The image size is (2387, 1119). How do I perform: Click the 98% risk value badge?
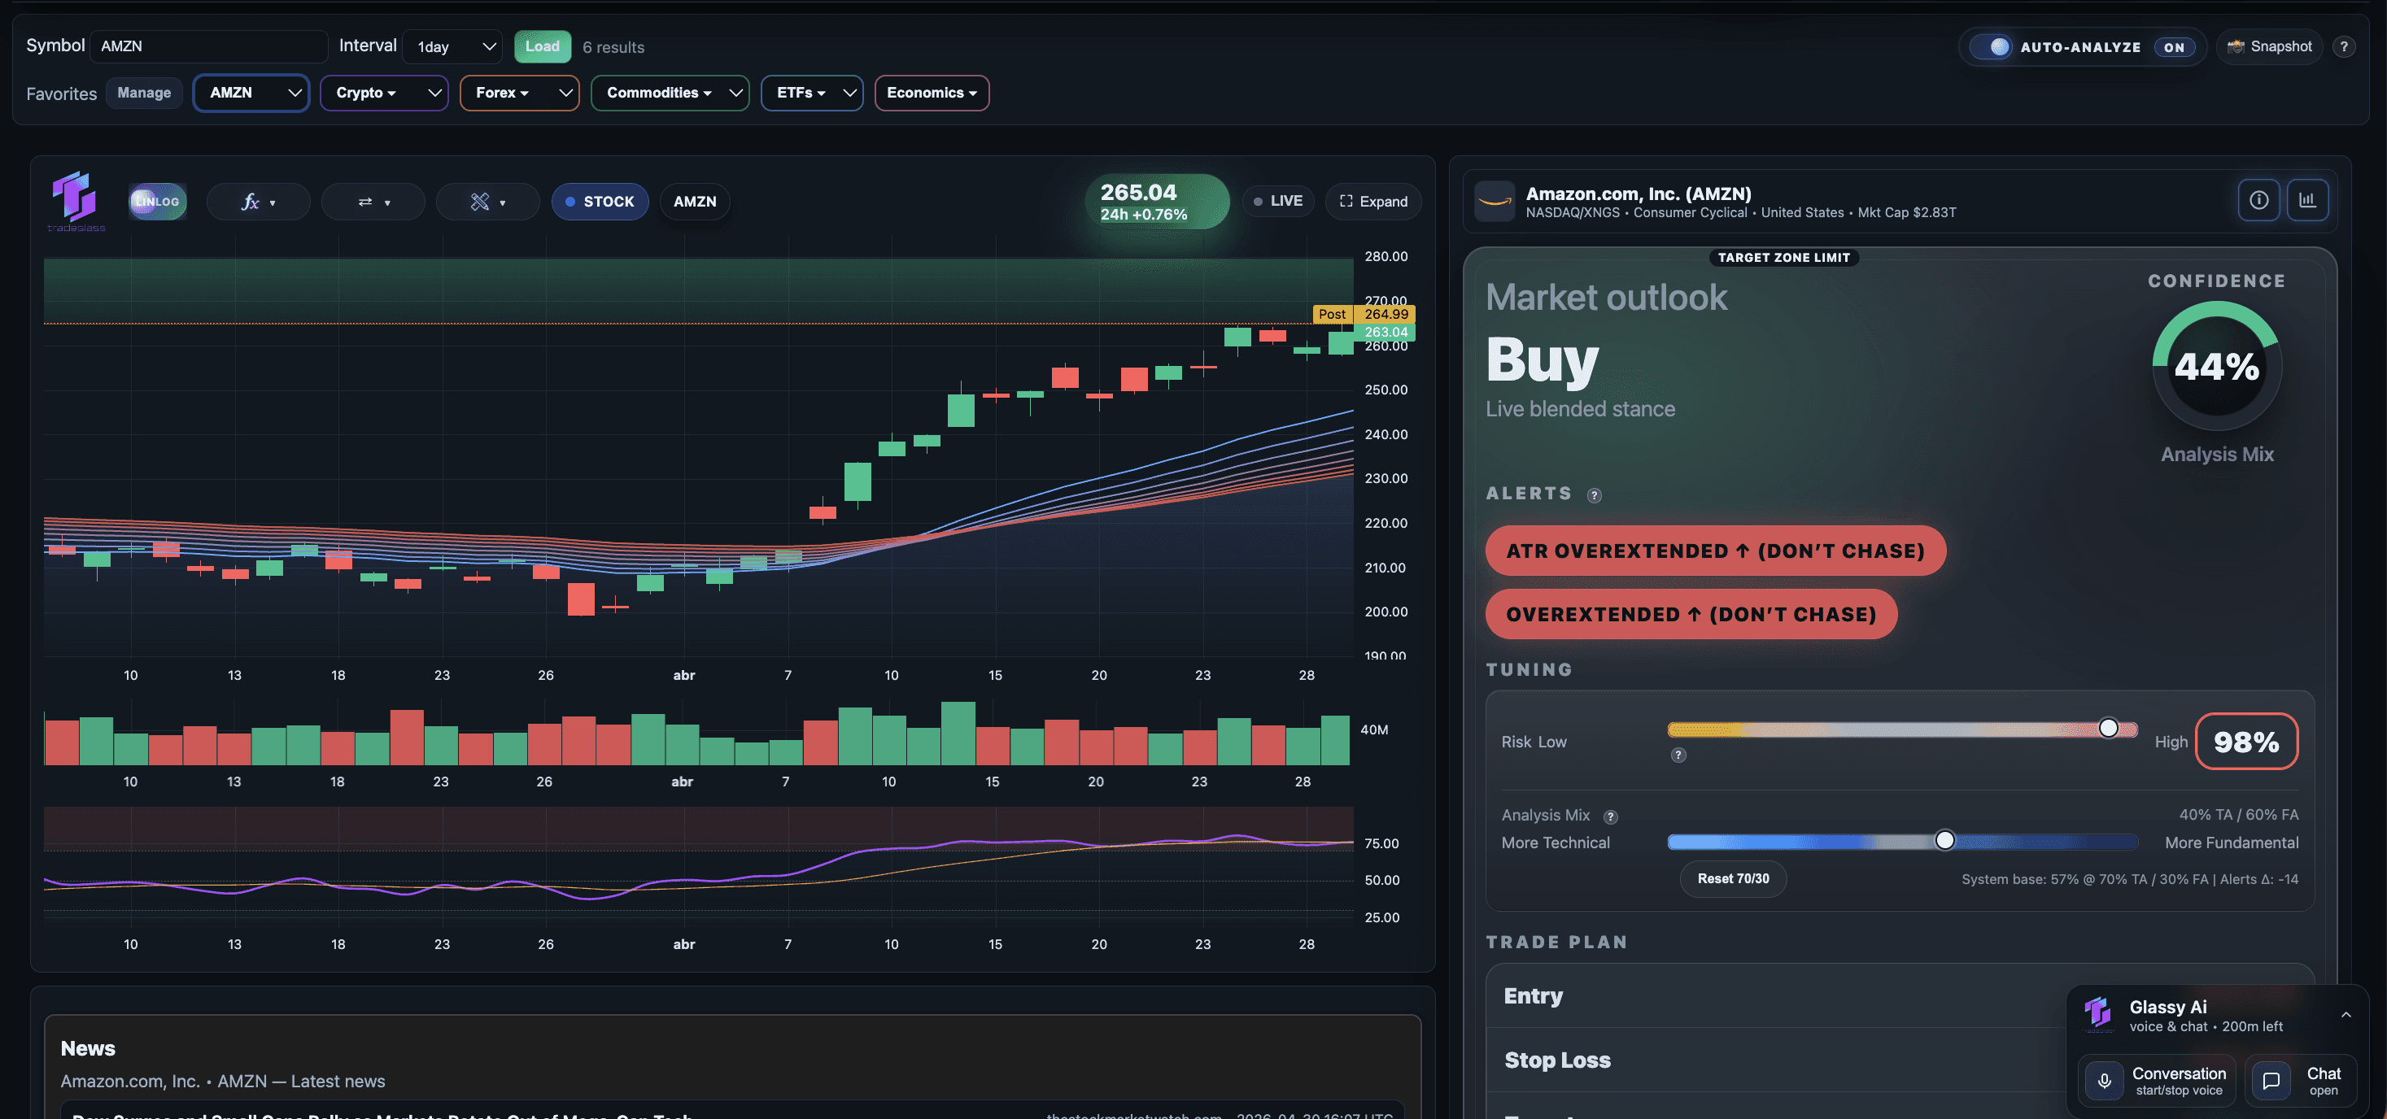click(x=2246, y=741)
